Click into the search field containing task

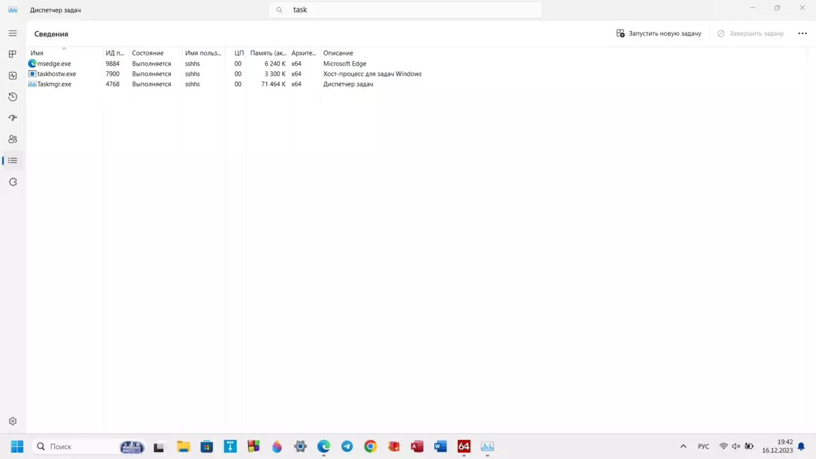coord(405,10)
